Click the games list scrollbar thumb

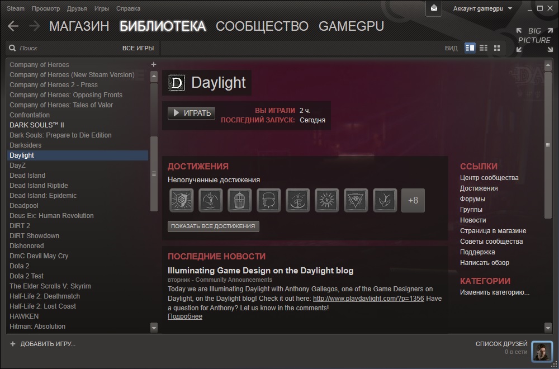(154, 174)
